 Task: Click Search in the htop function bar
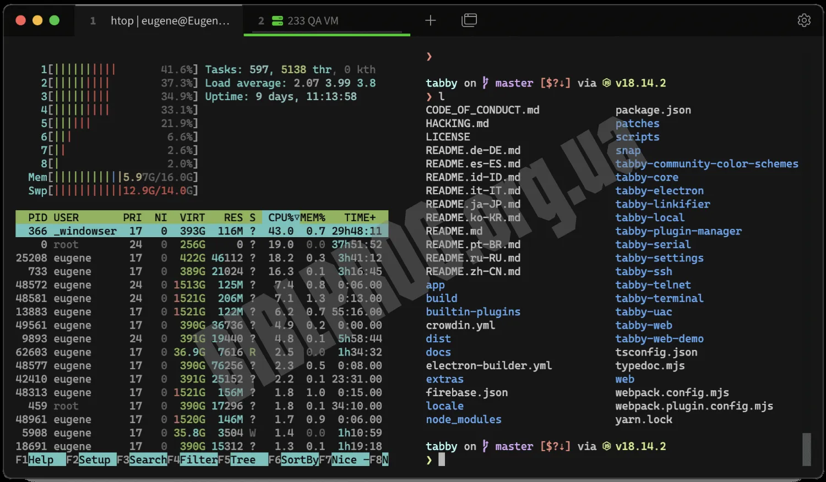[148, 459]
